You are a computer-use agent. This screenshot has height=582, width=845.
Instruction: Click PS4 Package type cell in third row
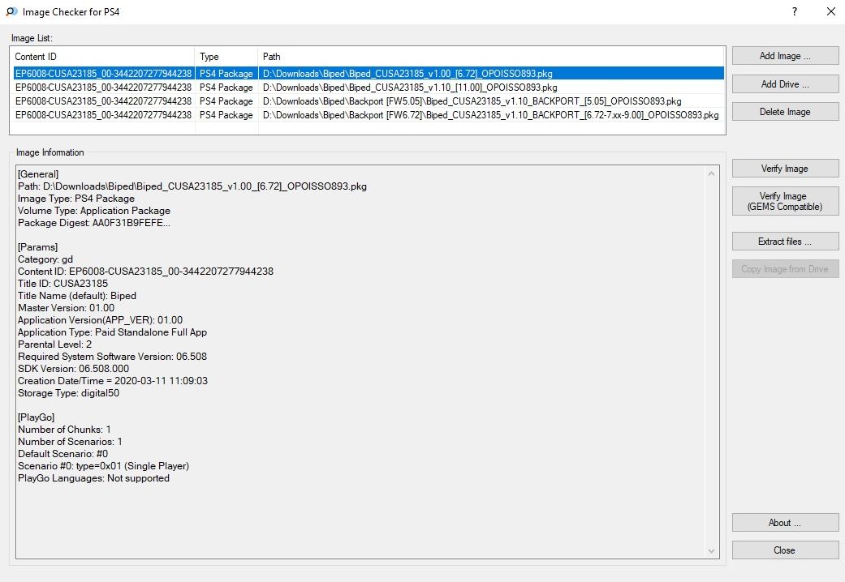(226, 101)
